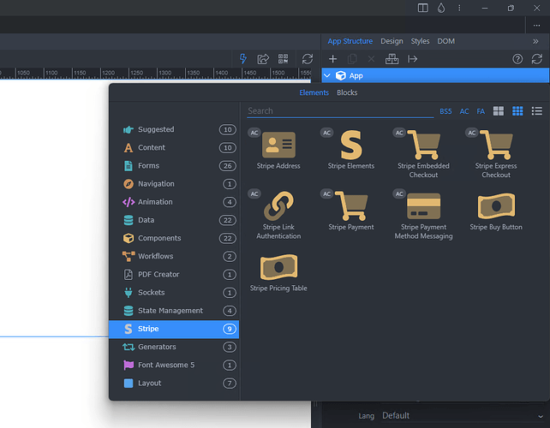The image size is (550, 428).
Task: Open the help question mark icon
Action: point(517,59)
